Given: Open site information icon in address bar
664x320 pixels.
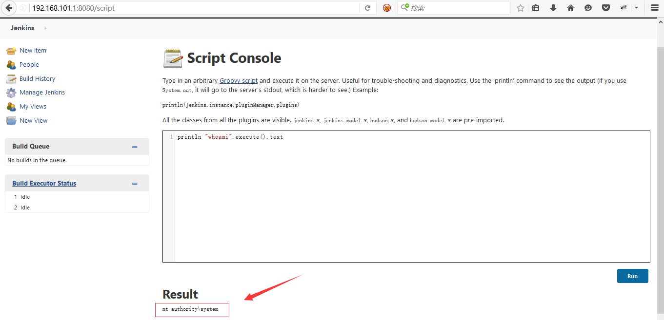Looking at the screenshot, I should [23, 8].
